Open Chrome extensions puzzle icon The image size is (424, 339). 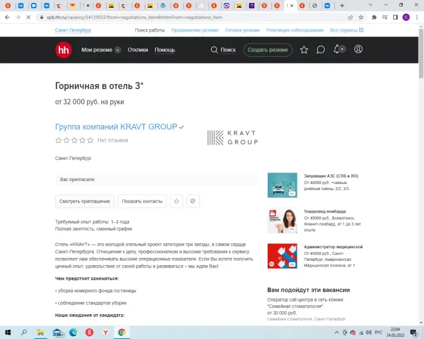click(x=374, y=18)
